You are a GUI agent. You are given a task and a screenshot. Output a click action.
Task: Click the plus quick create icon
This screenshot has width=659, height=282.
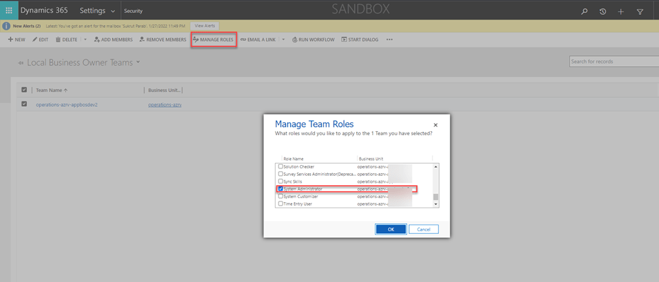click(x=621, y=11)
